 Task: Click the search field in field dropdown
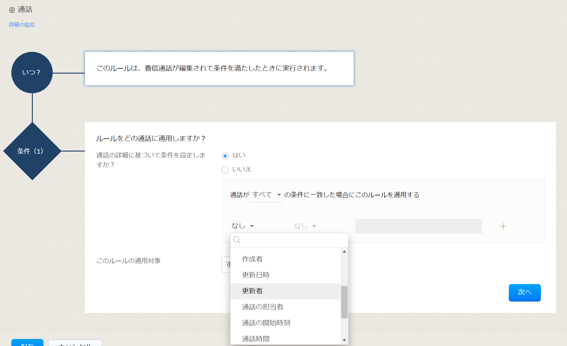click(x=293, y=240)
